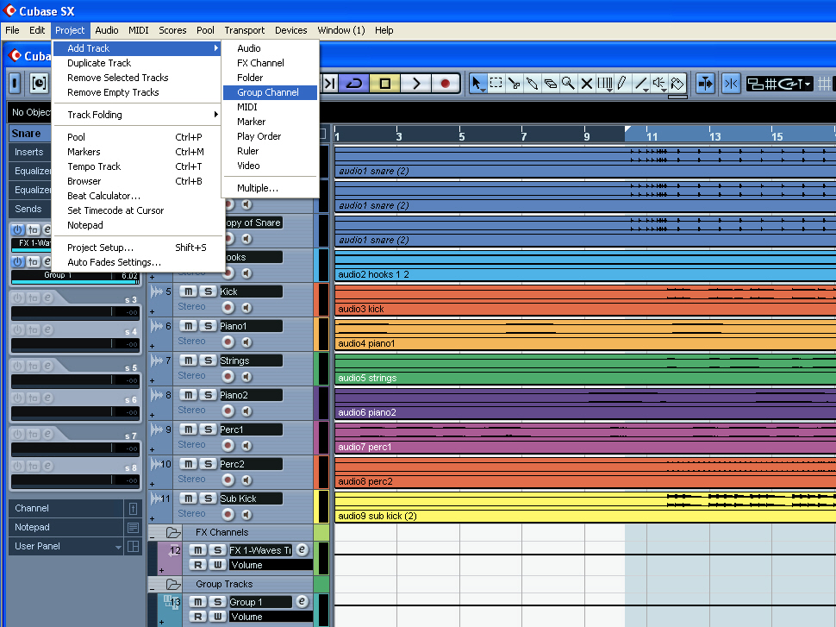
Task: Click the Stereo label on Piano1 track
Action: tap(191, 341)
